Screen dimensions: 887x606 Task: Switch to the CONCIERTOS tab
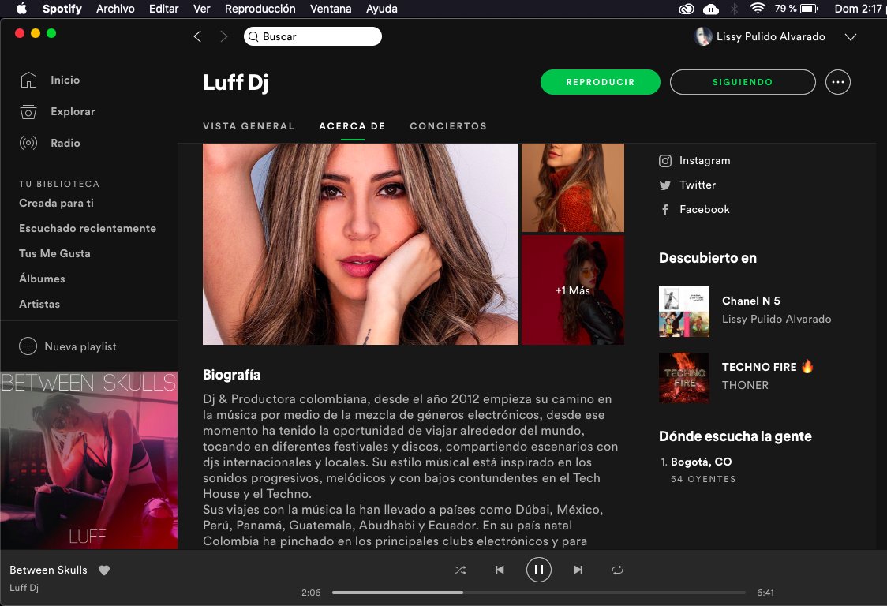pyautogui.click(x=448, y=126)
